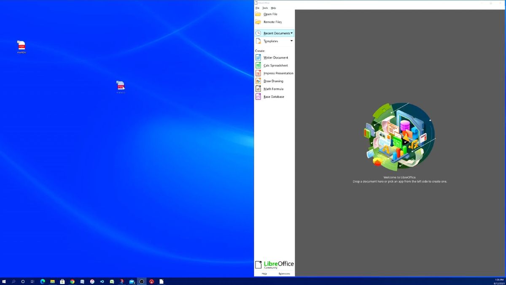Open the File menu
Viewport: 506px width, 285px height.
(257, 8)
